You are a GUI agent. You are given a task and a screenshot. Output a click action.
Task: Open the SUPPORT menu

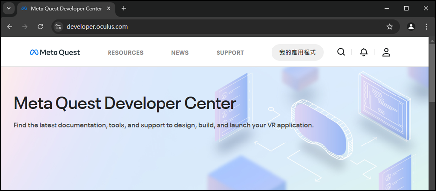coord(230,53)
